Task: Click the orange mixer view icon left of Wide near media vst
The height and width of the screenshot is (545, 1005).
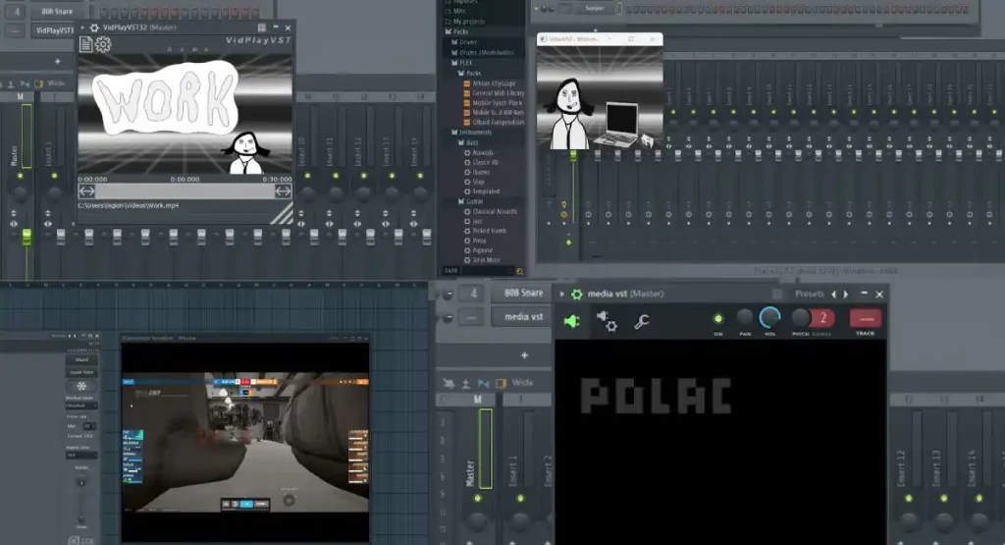Action: click(501, 383)
